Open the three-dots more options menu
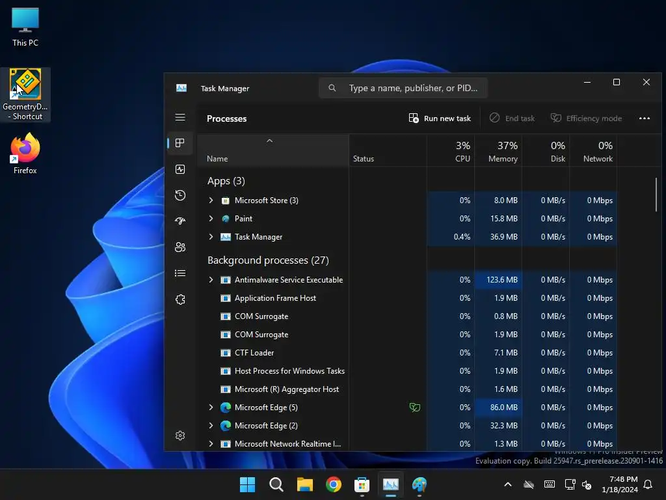Screen dimensions: 666x500 645,118
